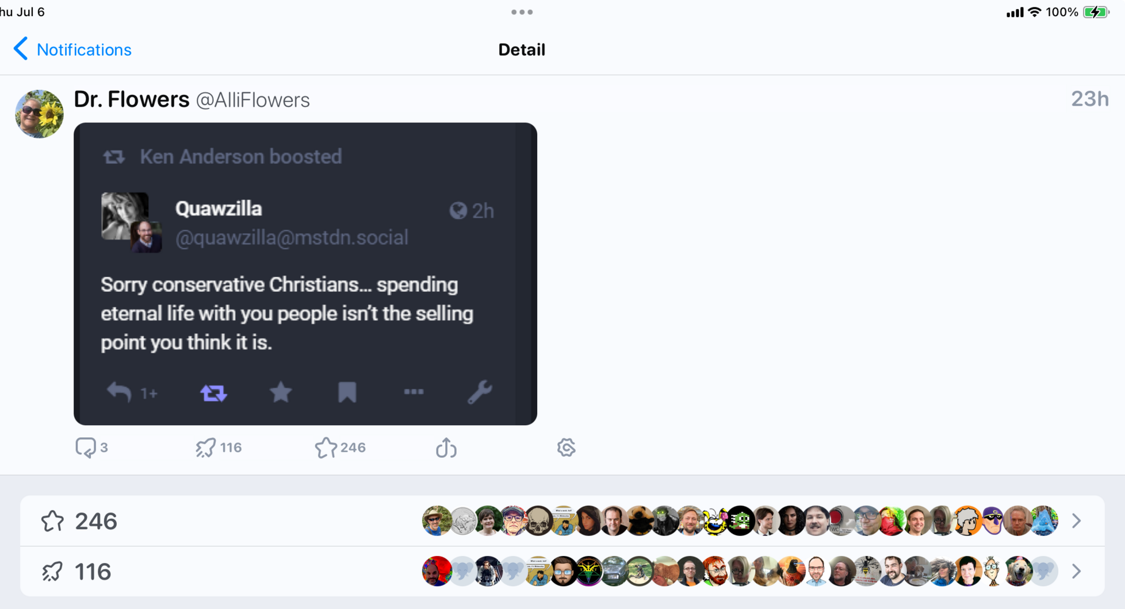This screenshot has width=1125, height=609.
Task: Open the share sheet for this post
Action: tap(446, 448)
